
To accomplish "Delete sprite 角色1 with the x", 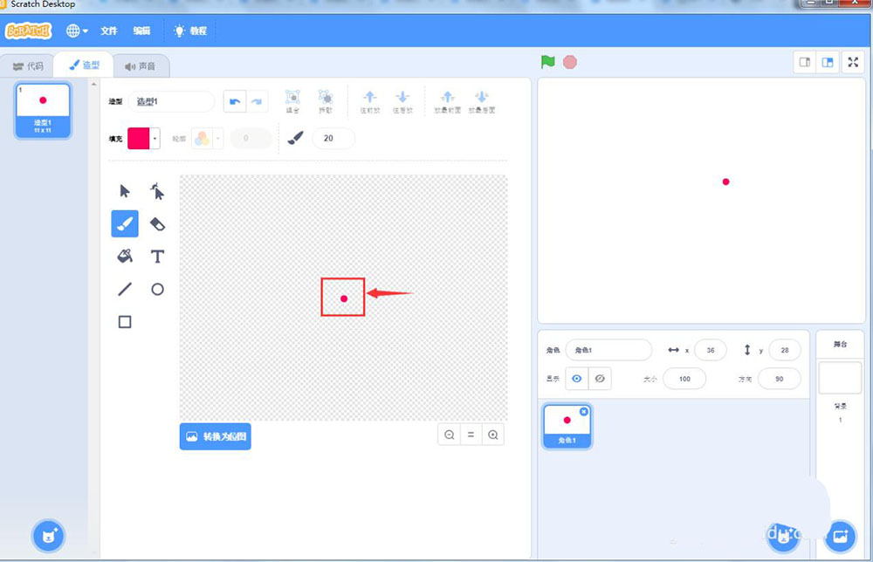I will pos(583,411).
